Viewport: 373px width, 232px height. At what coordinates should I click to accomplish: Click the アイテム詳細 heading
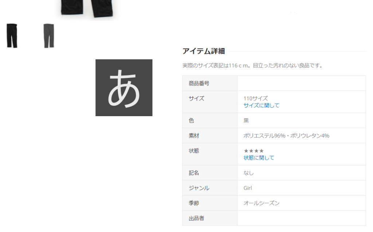tap(204, 51)
